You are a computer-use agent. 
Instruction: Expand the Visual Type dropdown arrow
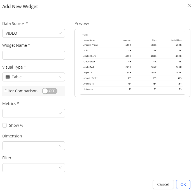click(x=60, y=77)
